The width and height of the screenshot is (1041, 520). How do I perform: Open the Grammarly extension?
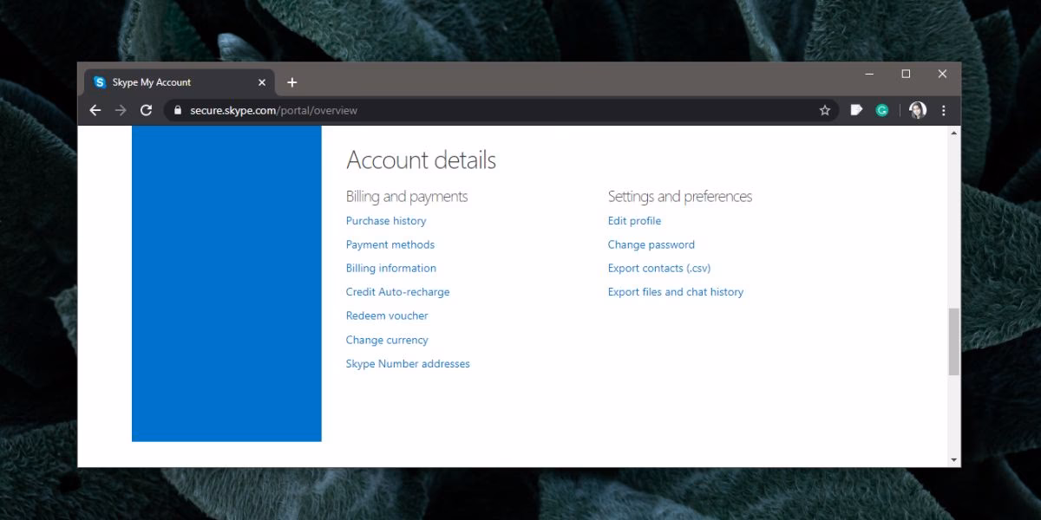[x=882, y=110]
